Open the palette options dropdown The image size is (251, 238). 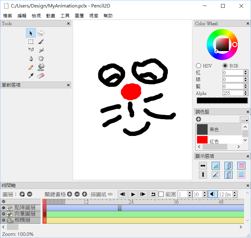click(x=244, y=119)
